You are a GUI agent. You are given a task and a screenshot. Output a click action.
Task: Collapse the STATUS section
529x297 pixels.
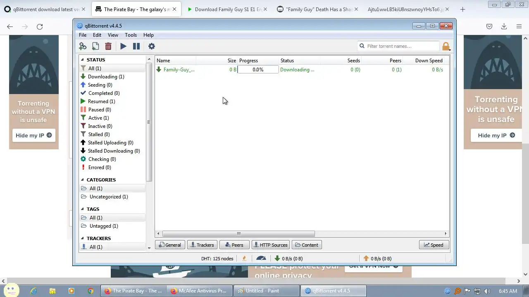pyautogui.click(x=83, y=60)
